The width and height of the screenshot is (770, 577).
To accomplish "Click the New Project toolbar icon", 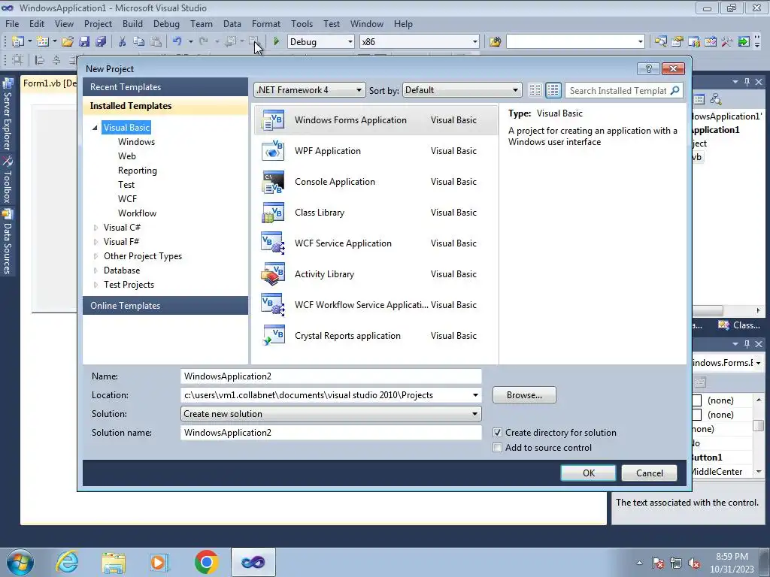I will coord(18,42).
